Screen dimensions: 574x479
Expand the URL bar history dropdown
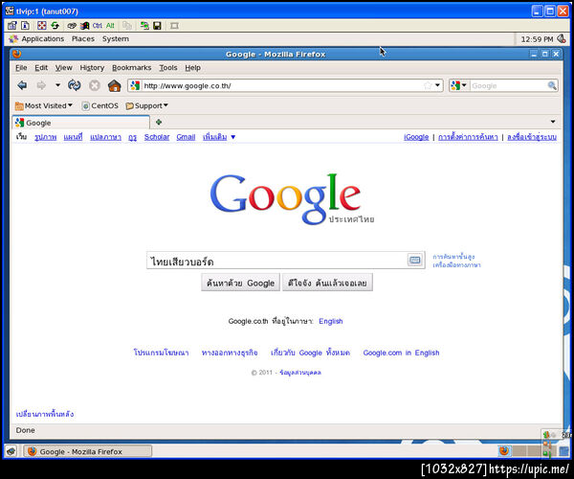pos(437,86)
